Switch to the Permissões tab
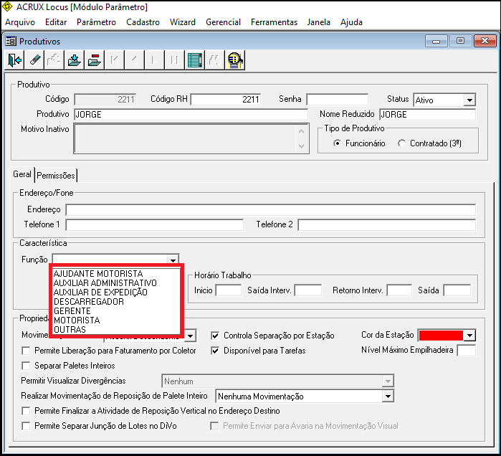501x456 pixels. [x=56, y=176]
